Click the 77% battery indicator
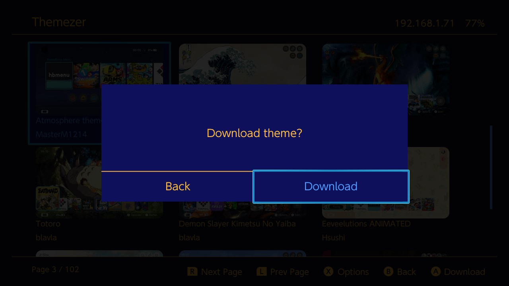 pos(475,23)
